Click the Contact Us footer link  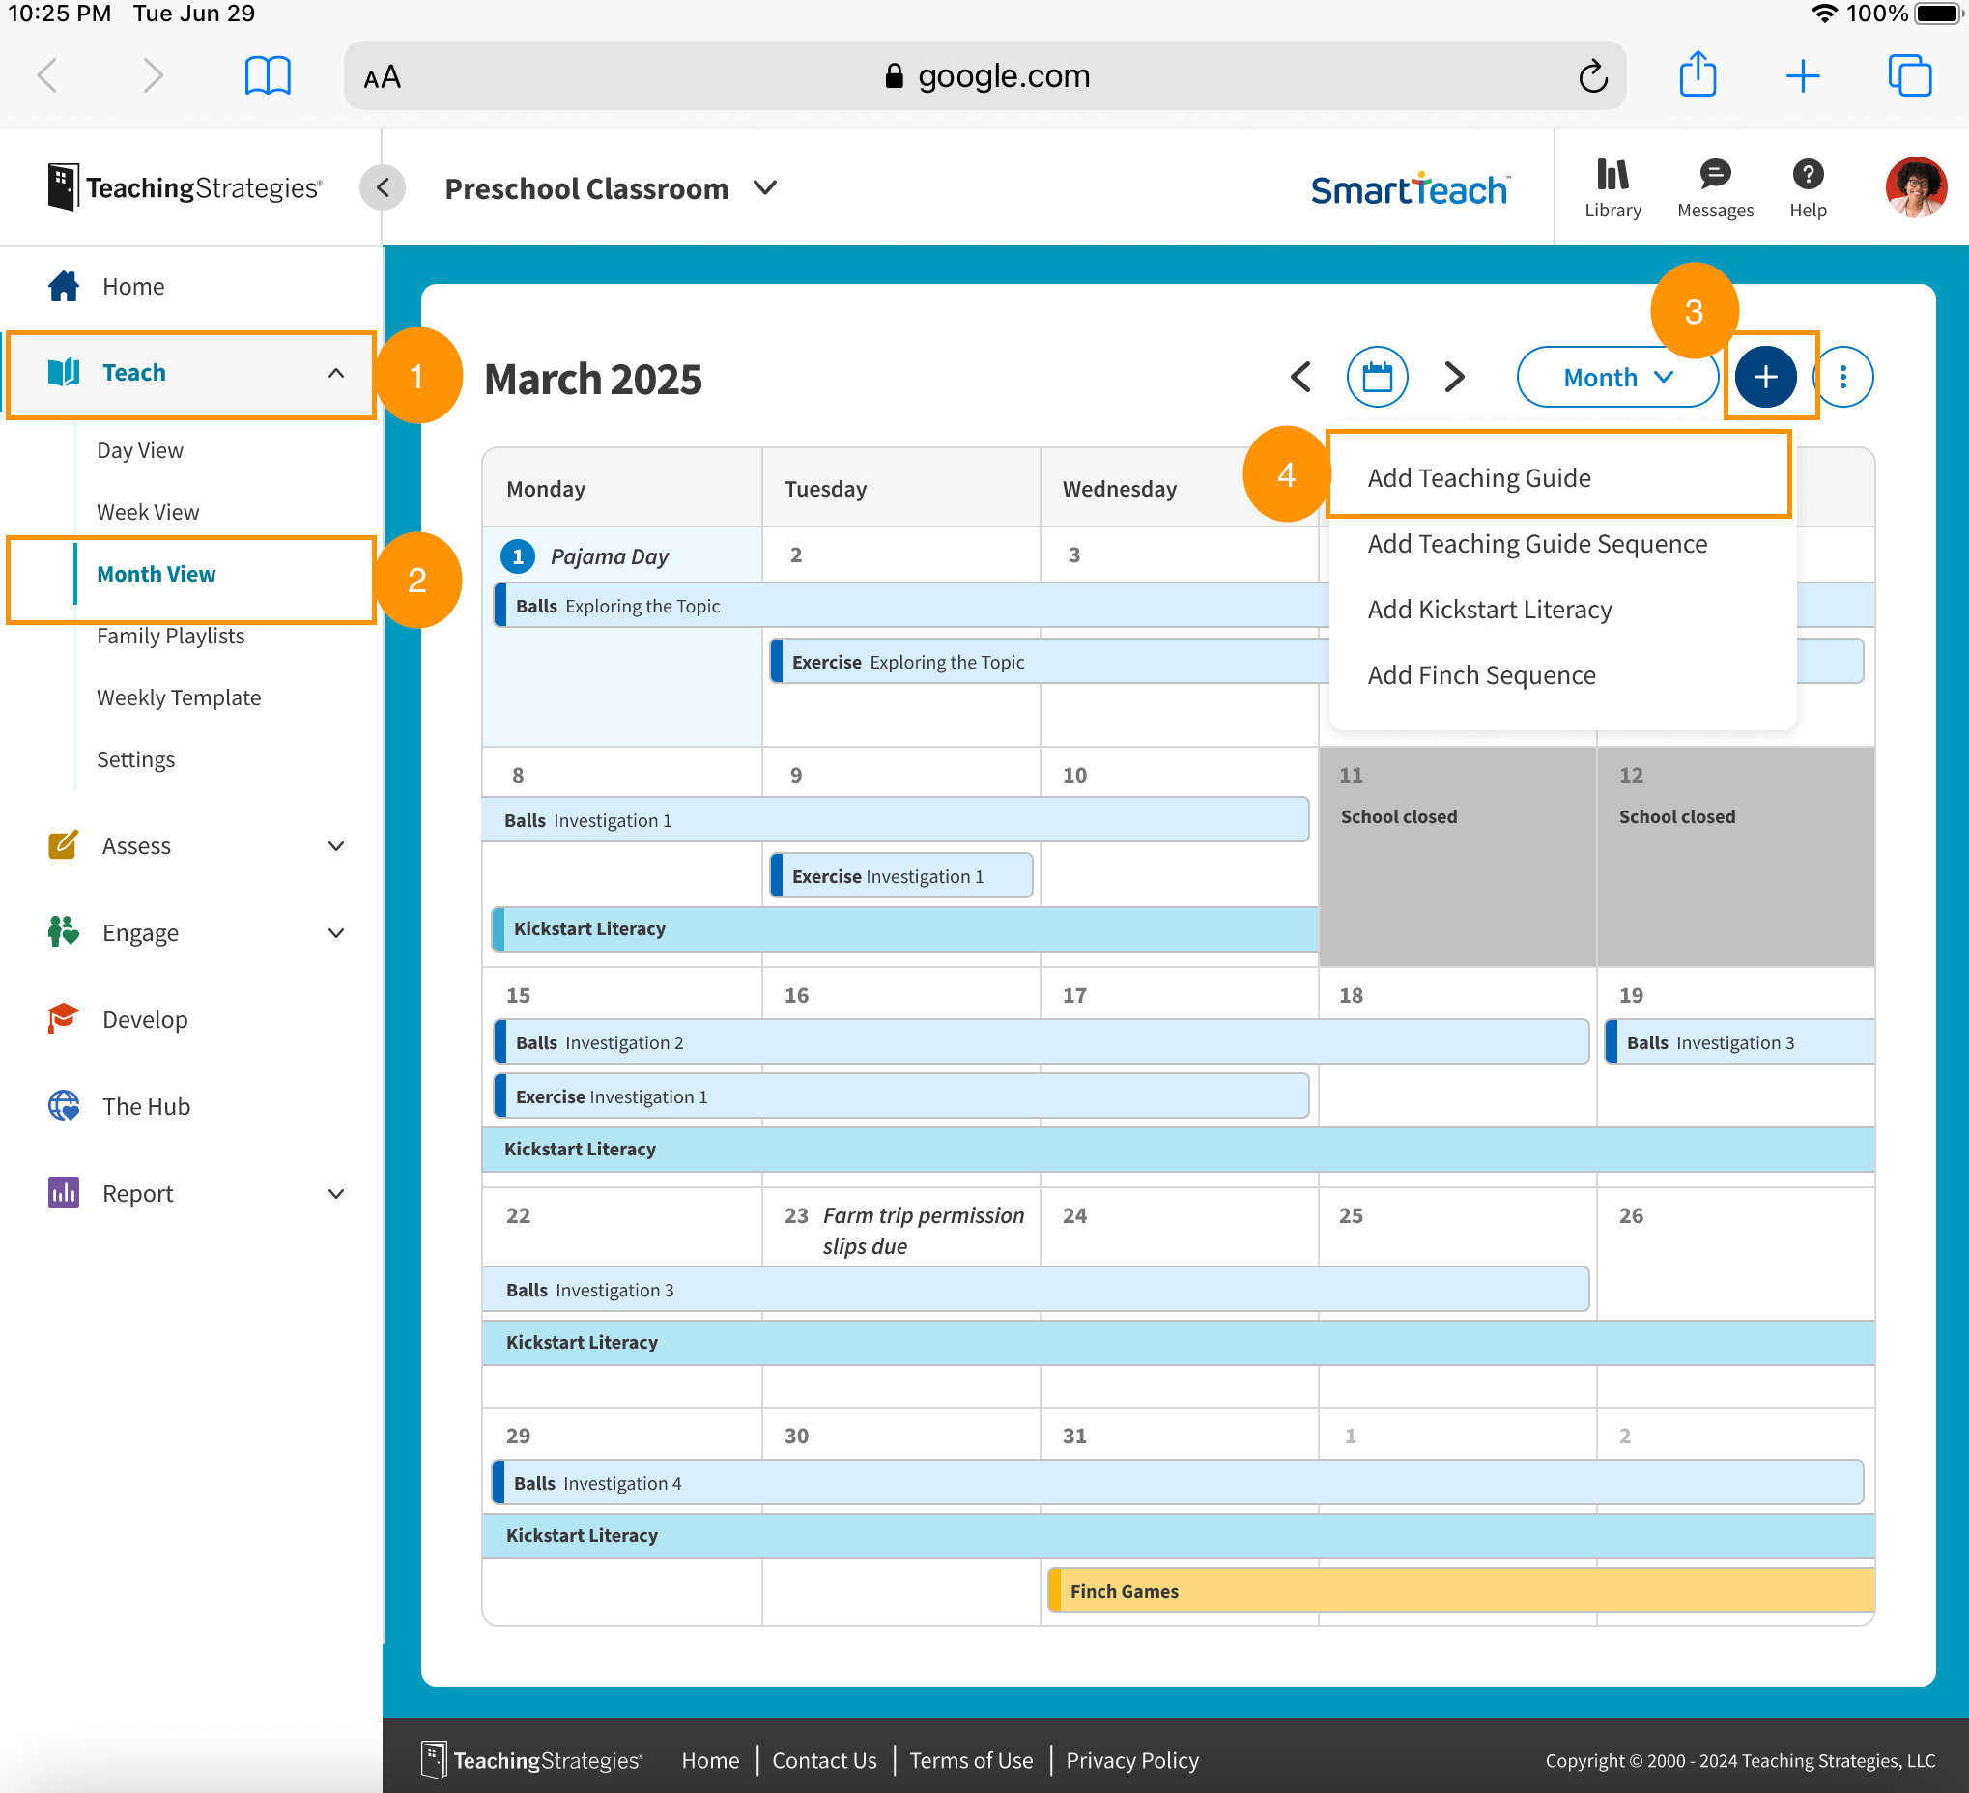pyautogui.click(x=823, y=1760)
